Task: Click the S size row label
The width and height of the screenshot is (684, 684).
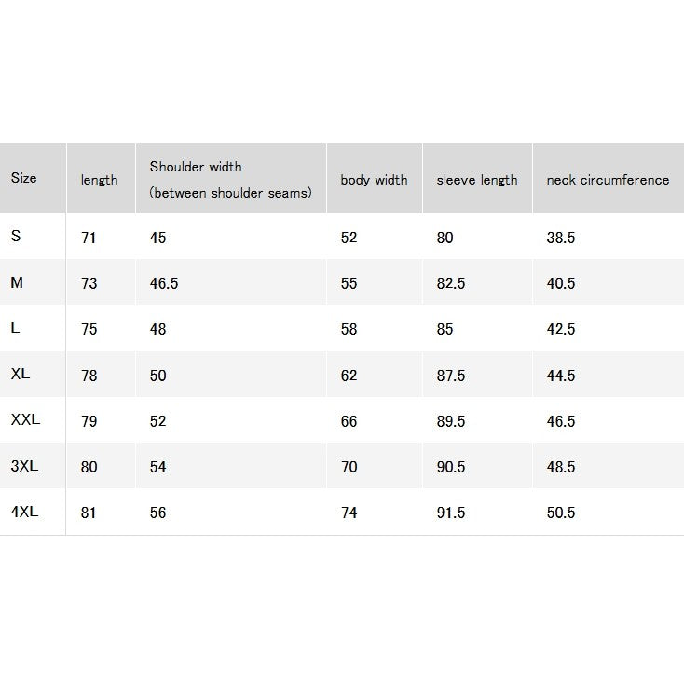Action: [x=16, y=236]
